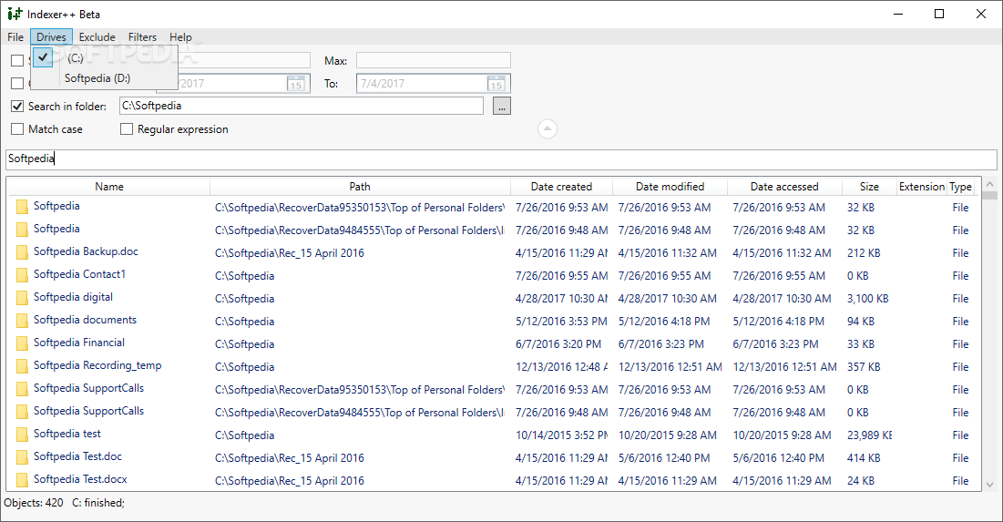This screenshot has width=1003, height=522.
Task: Click folder icon of Softpedia test
Action: pyautogui.click(x=23, y=435)
